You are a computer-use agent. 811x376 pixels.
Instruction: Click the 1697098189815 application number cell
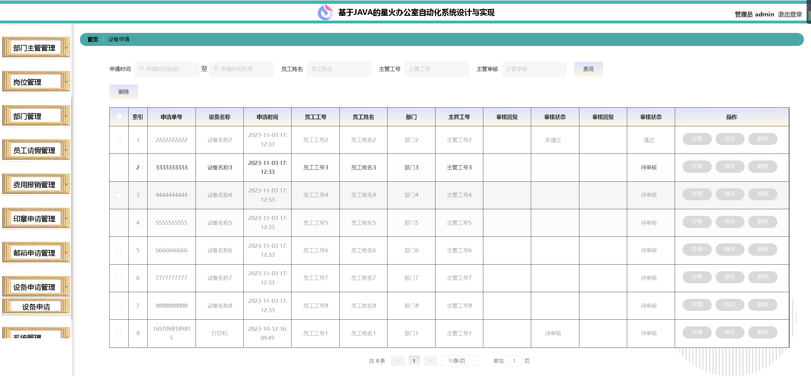(x=171, y=333)
